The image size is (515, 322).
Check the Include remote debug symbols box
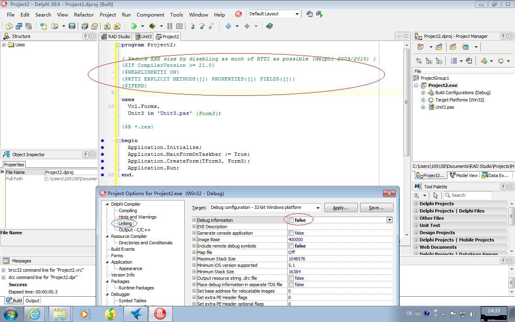291,246
